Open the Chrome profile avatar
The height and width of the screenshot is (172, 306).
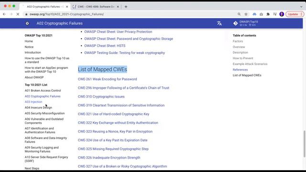pos(282,14)
